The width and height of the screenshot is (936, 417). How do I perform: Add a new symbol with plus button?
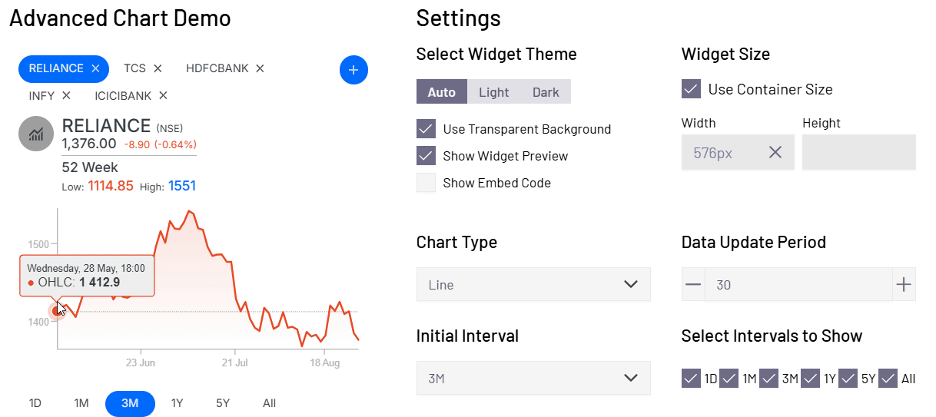353,70
